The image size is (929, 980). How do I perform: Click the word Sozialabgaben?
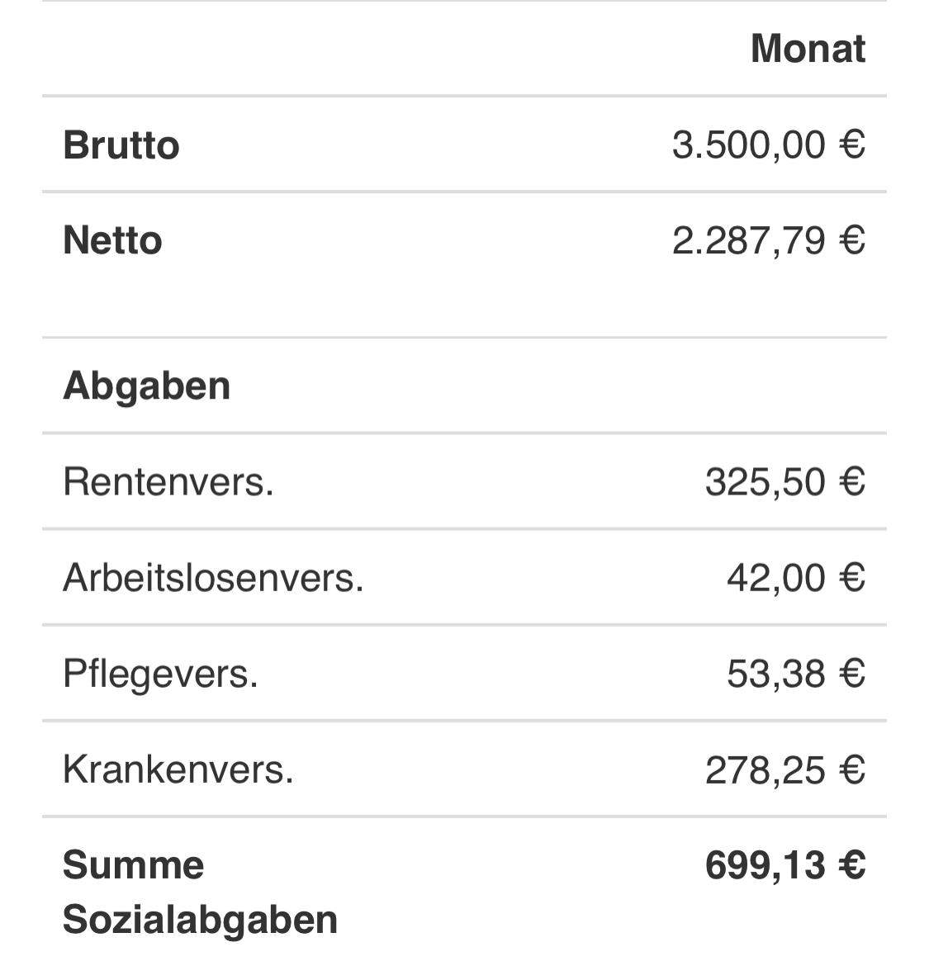(x=200, y=920)
